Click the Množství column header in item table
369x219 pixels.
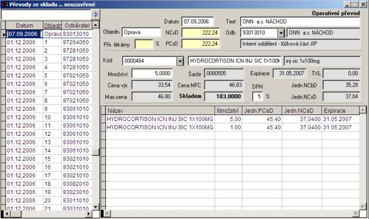228,110
